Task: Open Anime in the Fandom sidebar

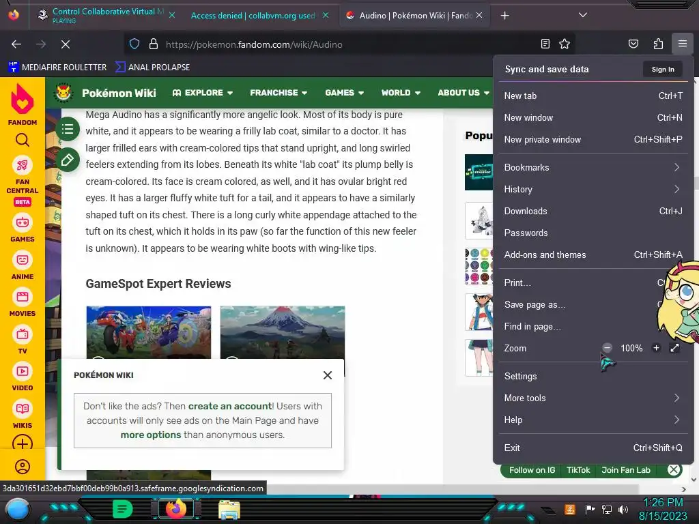Action: (23, 265)
